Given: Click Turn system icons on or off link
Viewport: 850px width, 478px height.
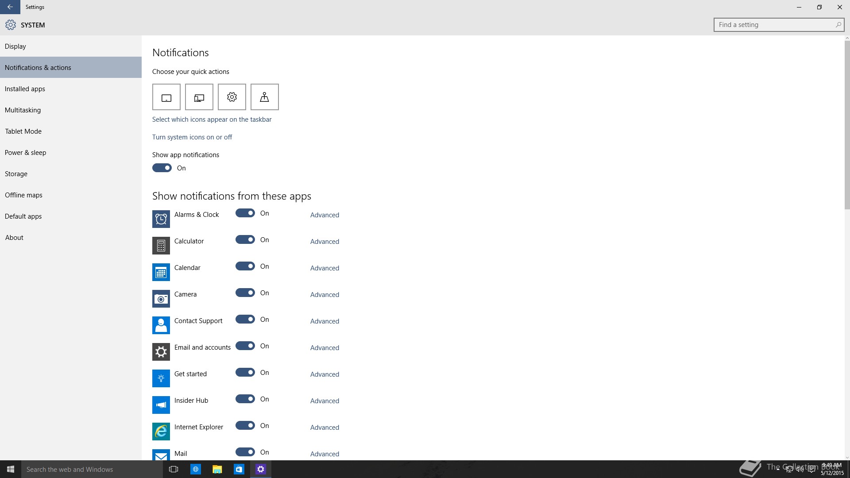Looking at the screenshot, I should click(192, 137).
